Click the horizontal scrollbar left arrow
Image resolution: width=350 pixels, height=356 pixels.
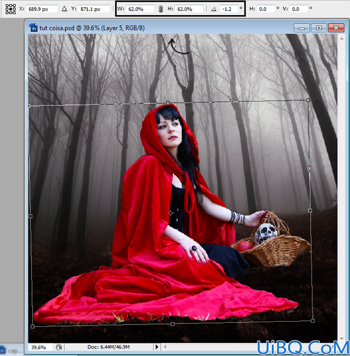tap(165, 347)
